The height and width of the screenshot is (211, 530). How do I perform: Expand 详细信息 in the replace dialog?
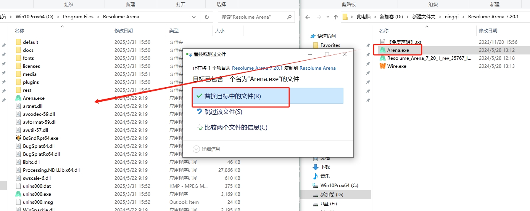click(x=207, y=149)
